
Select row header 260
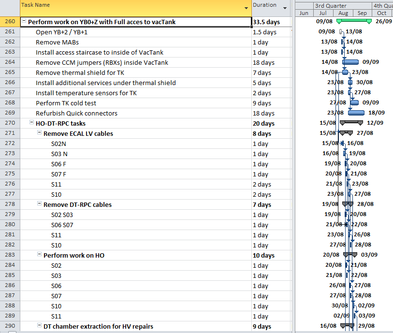pos(10,22)
